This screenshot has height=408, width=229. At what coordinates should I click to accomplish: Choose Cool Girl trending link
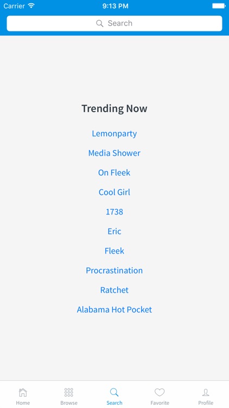pos(114,192)
